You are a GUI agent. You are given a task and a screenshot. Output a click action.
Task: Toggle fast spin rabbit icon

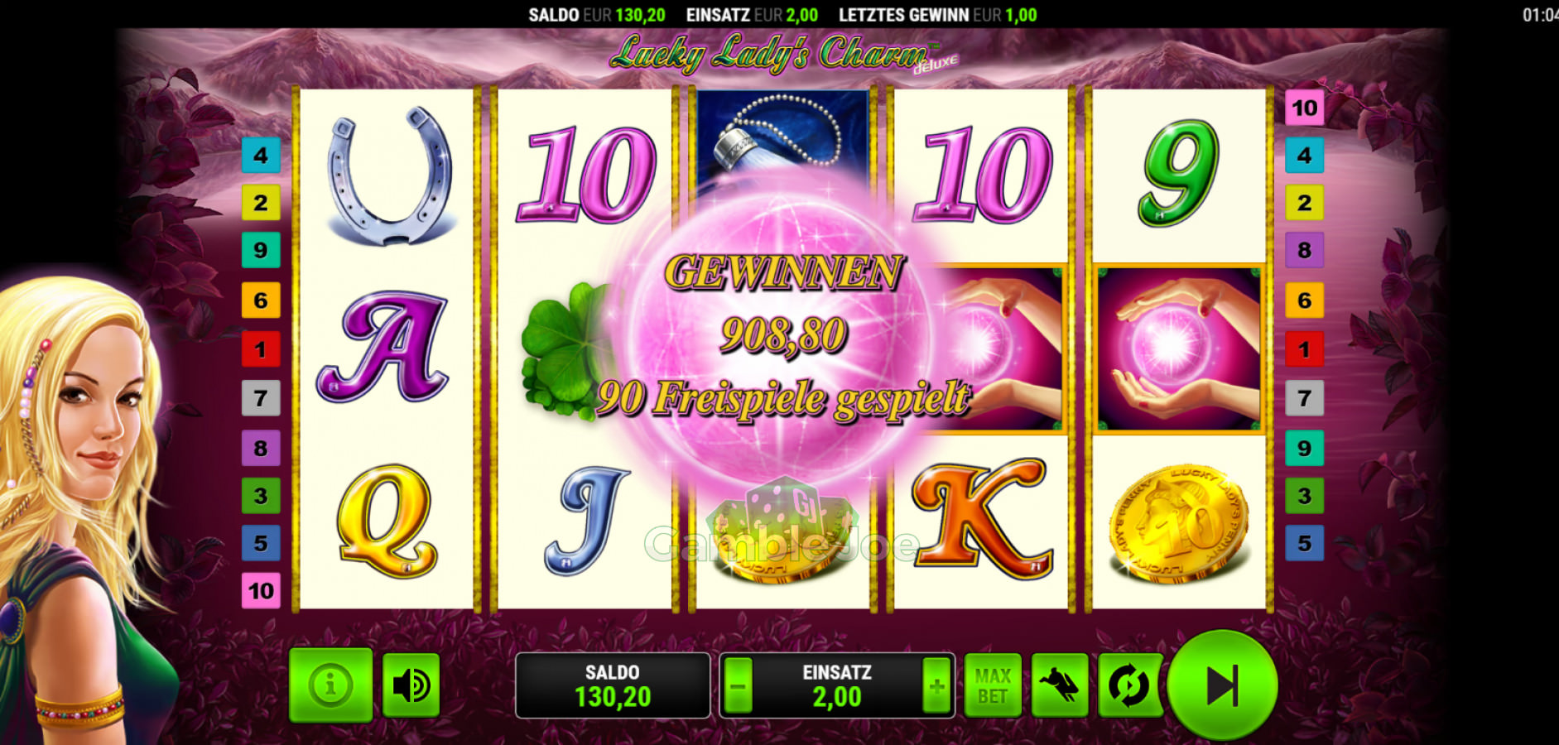coord(1060,685)
